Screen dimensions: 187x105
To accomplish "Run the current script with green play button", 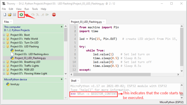I will click(x=21, y=15).
